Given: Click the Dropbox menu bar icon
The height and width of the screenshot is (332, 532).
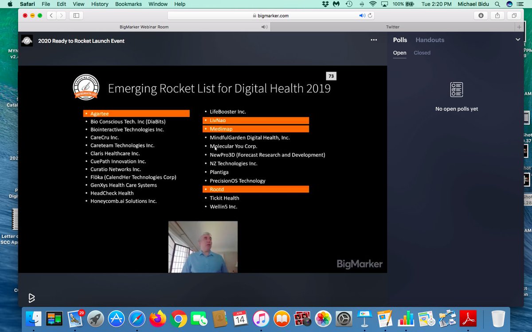Looking at the screenshot, I should coord(326,4).
